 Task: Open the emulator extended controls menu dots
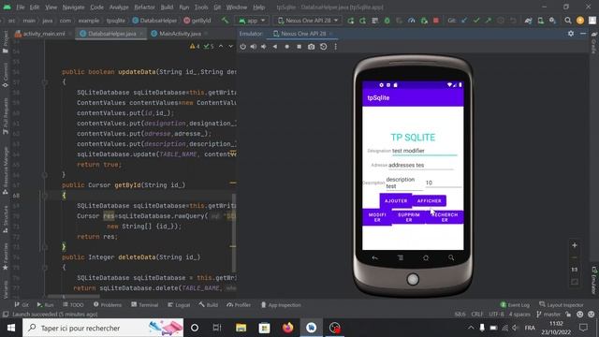click(335, 47)
